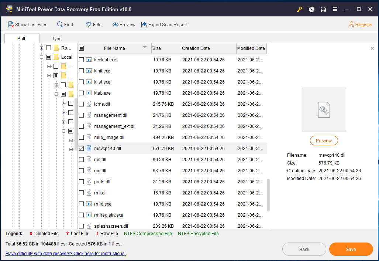Click the folder tree vertical scrollbar
Image resolution: width=379 pixels, height=261 pixels.
[76, 125]
